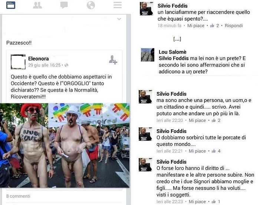Screen dimensions: 263x205
Task: Click Rispondi under the first comment
Action: click(x=234, y=25)
